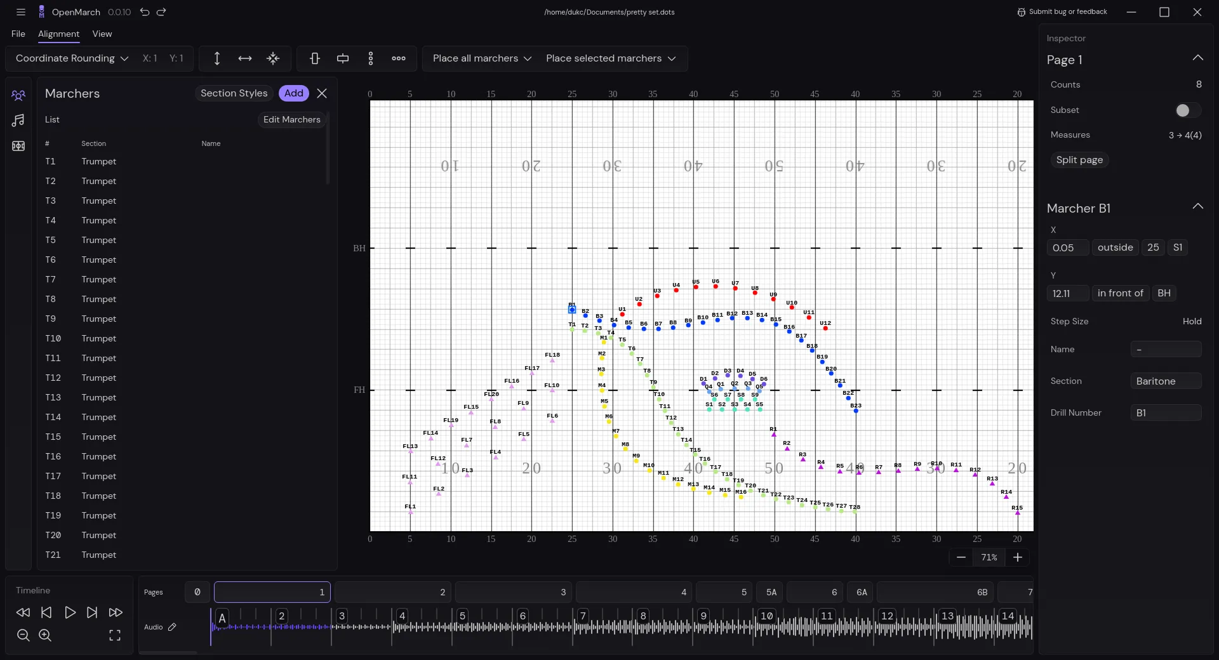
Task: Click the horizontal alignment arrow icon
Action: (x=245, y=58)
